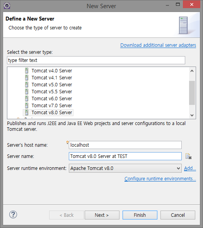Screen dimensions: 203x228
Task: Click the Tomcat v8.0 Server icon
Action: 27,113
